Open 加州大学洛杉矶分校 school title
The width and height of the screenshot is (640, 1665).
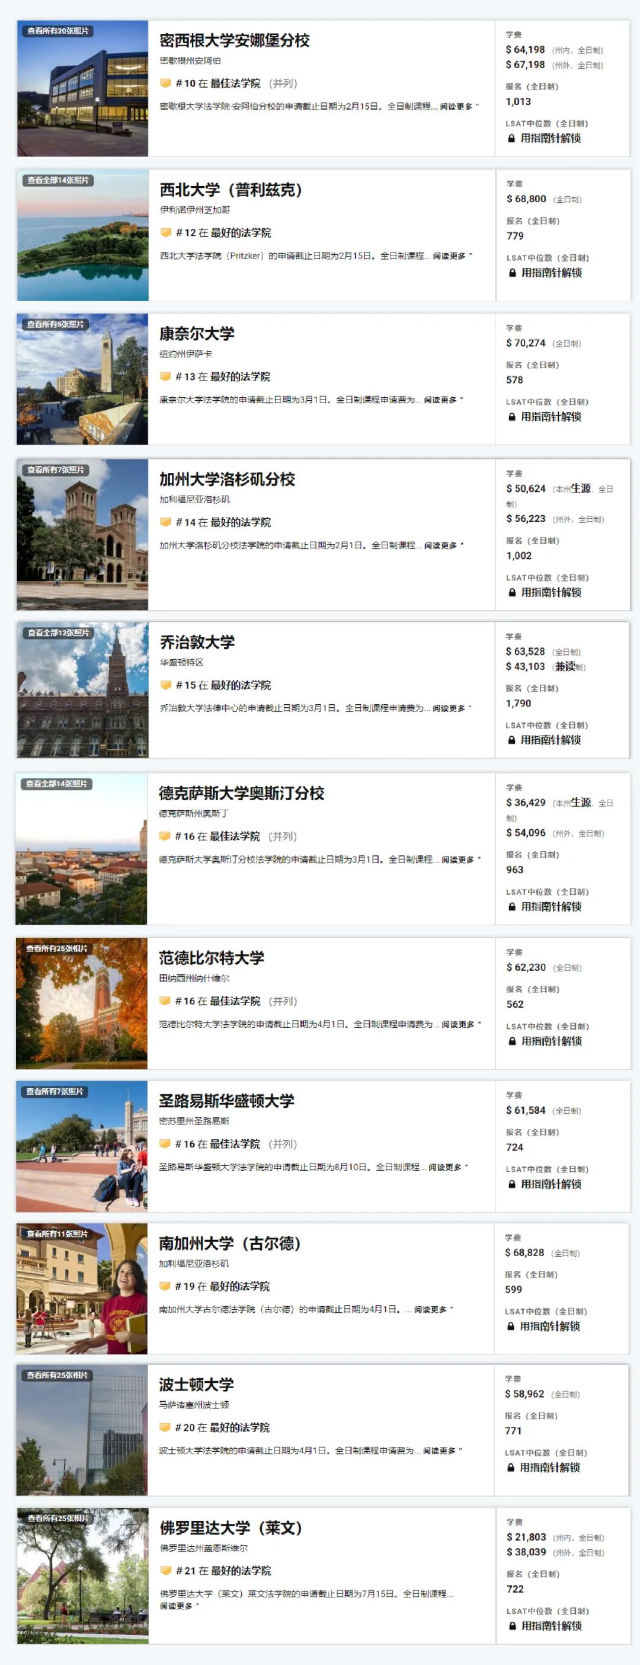pos(228,480)
